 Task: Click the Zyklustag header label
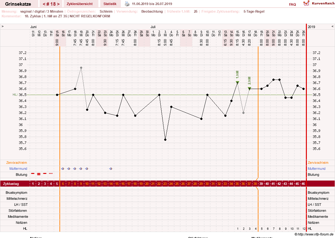[11, 184]
